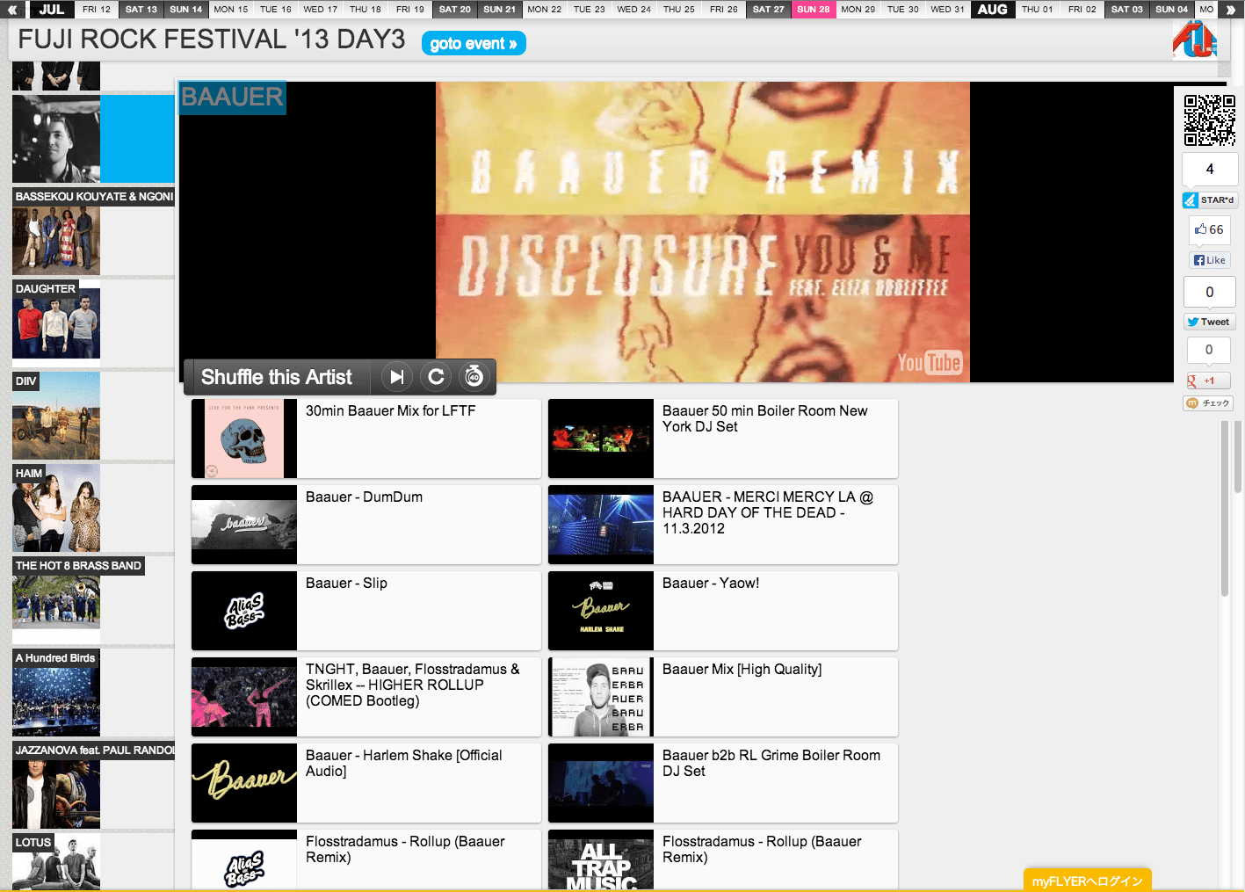Select the FRI 12 date tab

(97, 10)
